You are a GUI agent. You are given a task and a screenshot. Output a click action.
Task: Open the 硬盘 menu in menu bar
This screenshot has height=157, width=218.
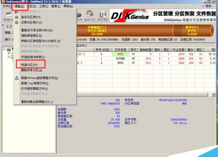(x=19, y=6)
